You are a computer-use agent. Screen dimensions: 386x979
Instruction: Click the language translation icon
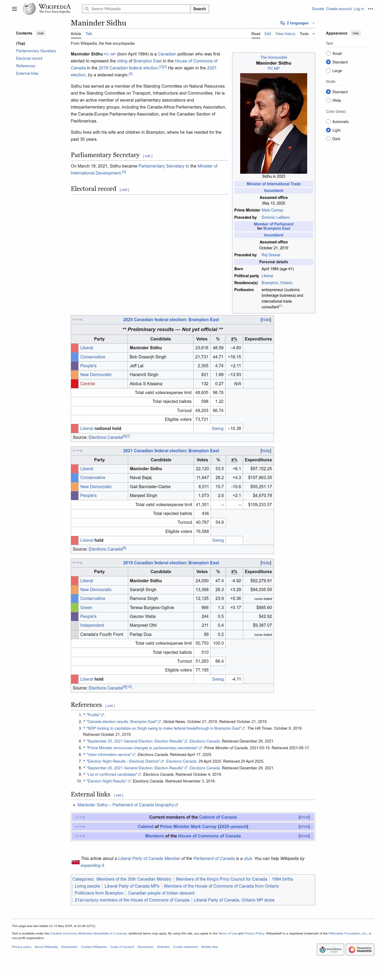coord(282,23)
